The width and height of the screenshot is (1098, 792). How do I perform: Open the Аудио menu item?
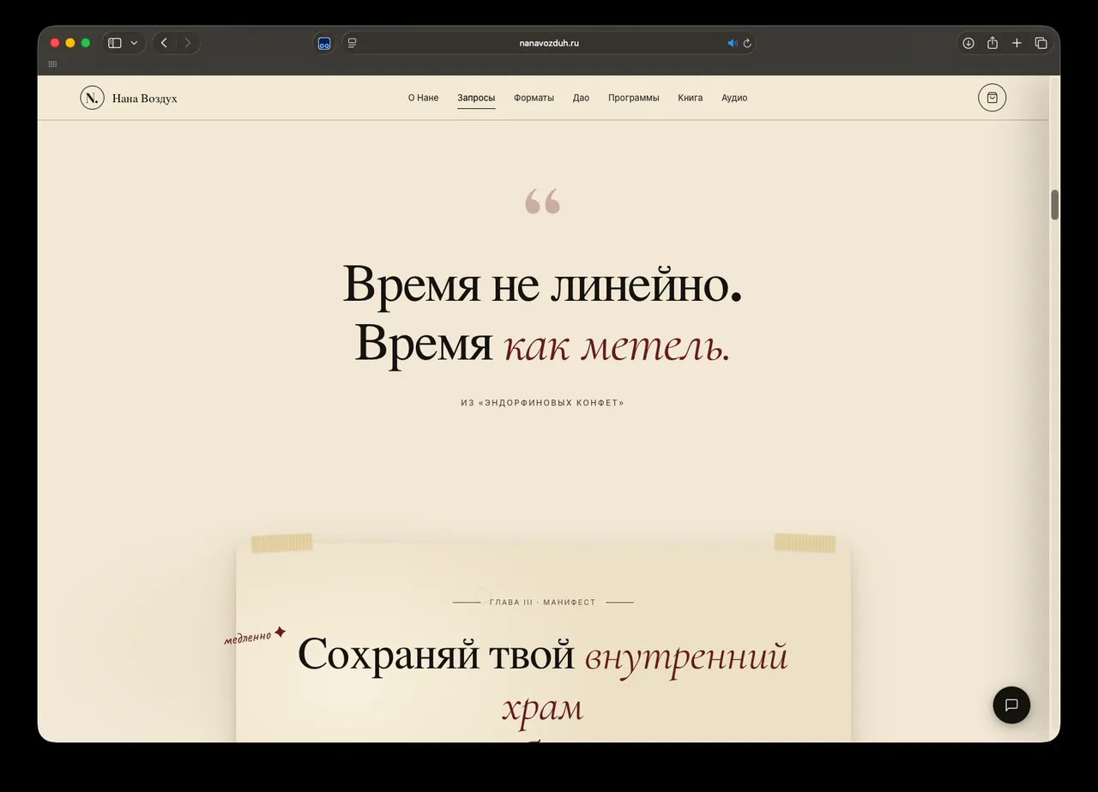[x=734, y=98]
